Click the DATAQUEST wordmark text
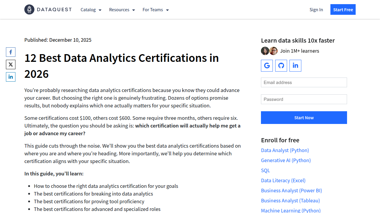380x213 pixels. click(x=54, y=9)
